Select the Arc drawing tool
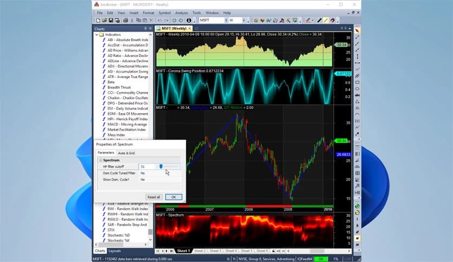This screenshot has width=453, height=262. tap(358, 115)
